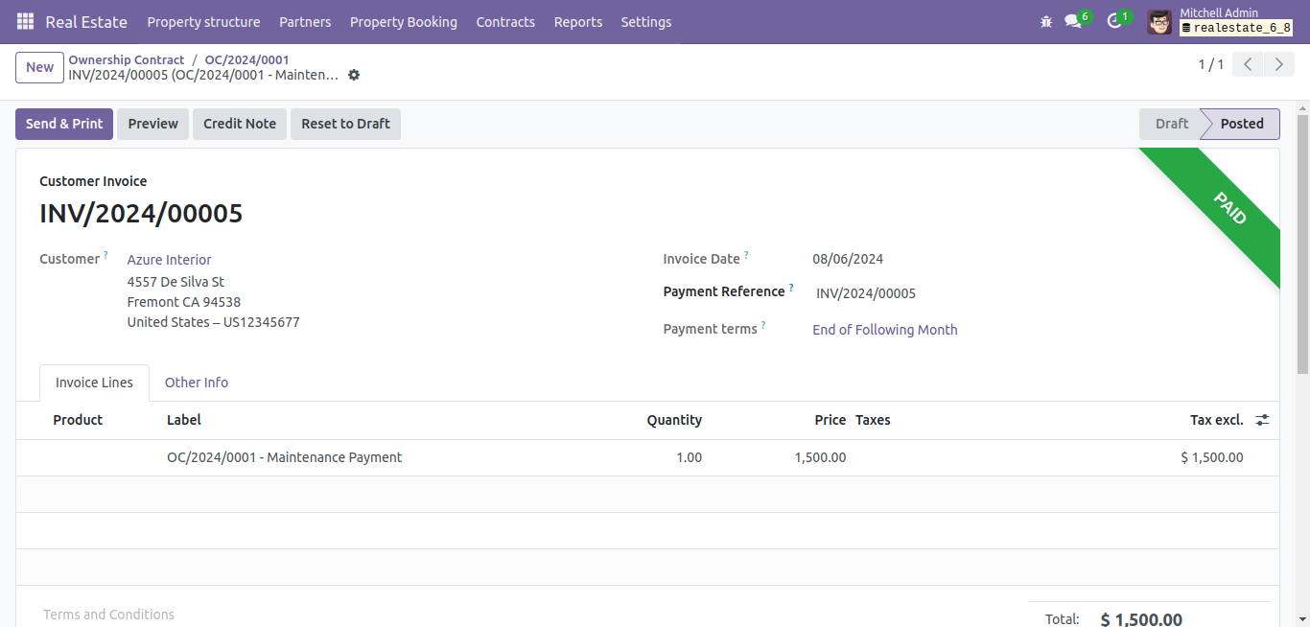Screen dimensions: 1310x627
Task: Click Price column header
Action: (830, 420)
